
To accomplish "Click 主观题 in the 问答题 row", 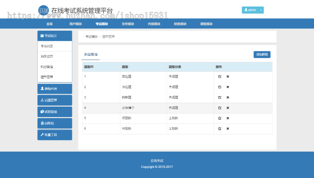I will (173, 129).
